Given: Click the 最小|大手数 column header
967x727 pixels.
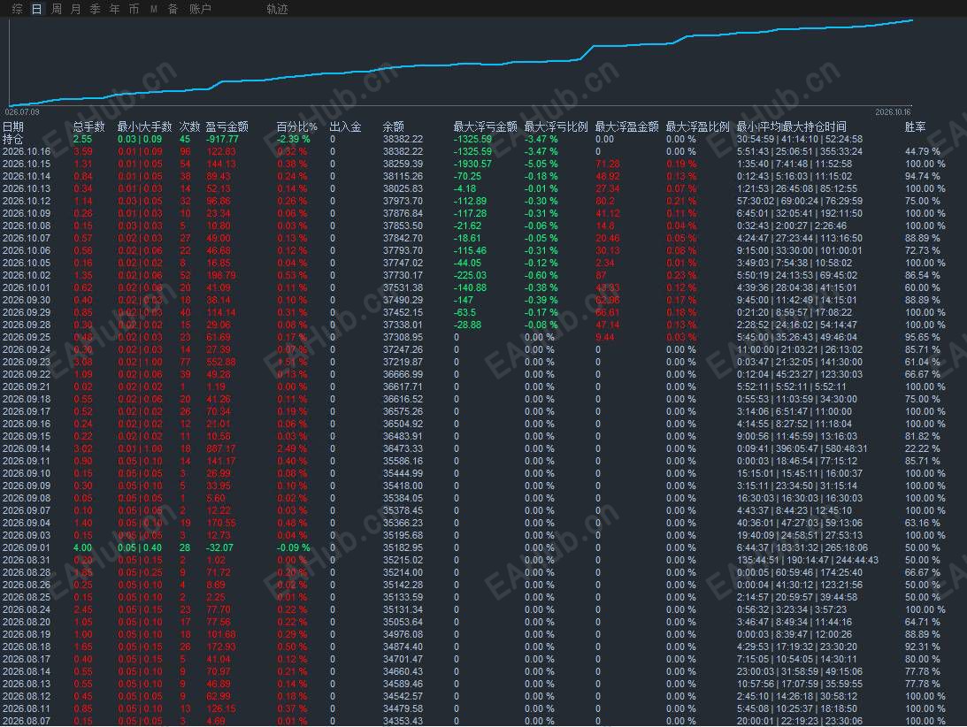Looking at the screenshot, I should click(x=144, y=127).
